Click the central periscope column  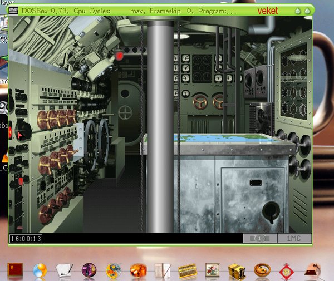point(160,127)
